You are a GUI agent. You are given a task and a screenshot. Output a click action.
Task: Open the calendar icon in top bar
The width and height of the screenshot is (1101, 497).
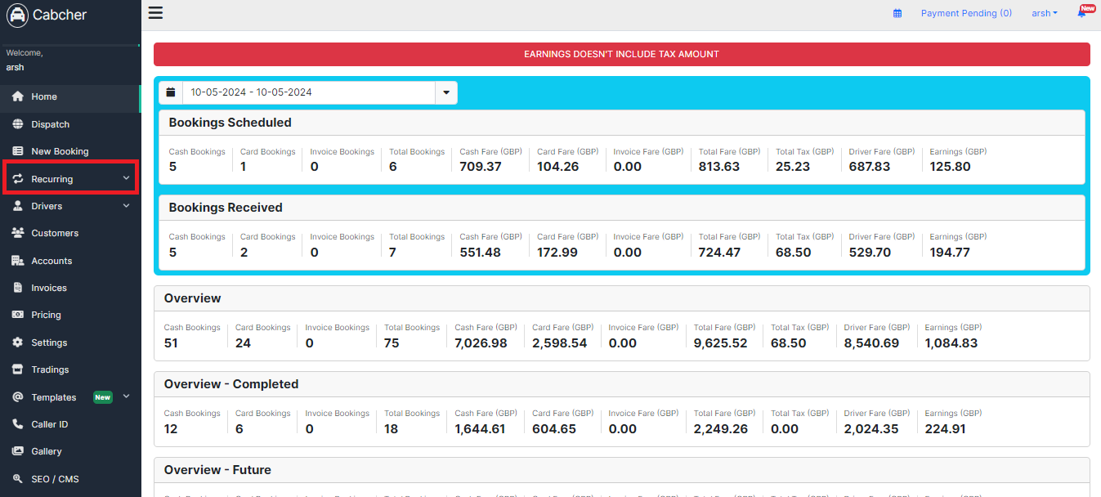(897, 13)
